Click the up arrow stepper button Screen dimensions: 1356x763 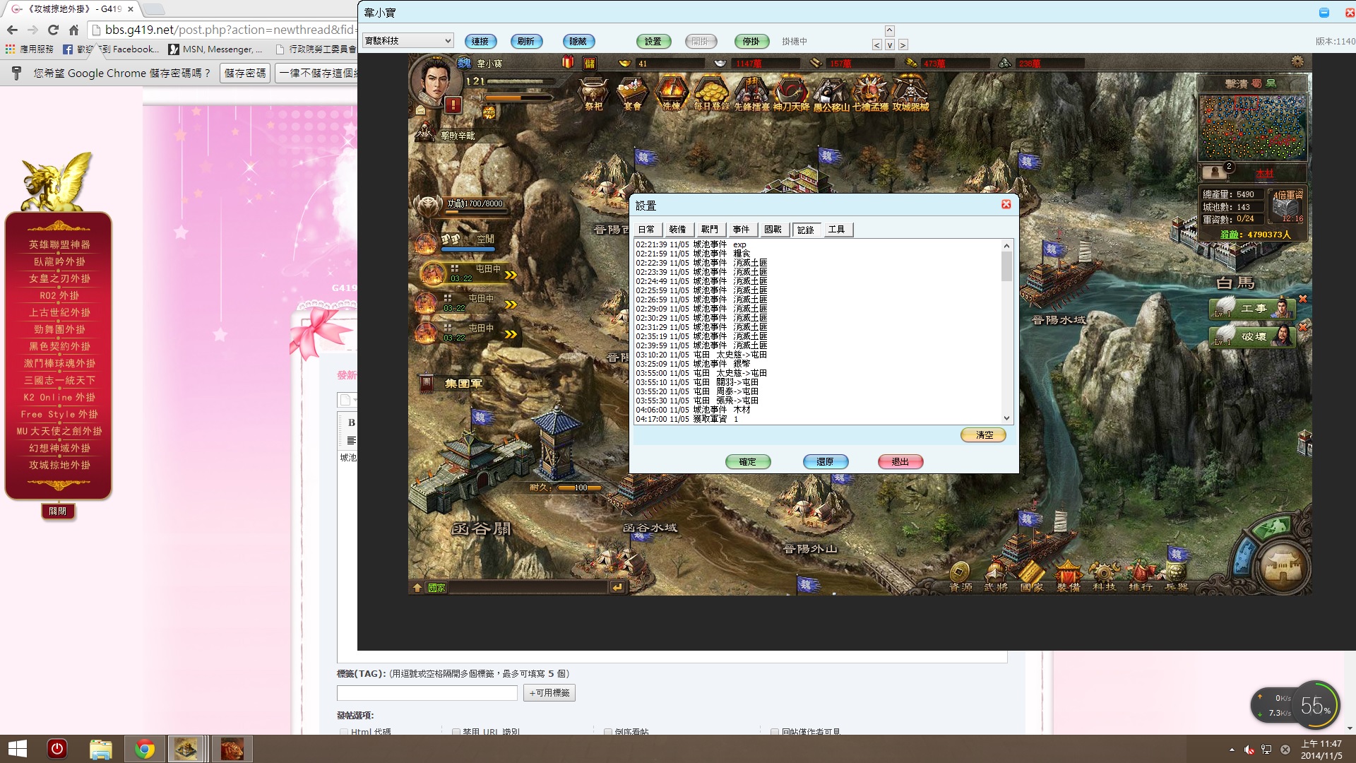click(890, 31)
